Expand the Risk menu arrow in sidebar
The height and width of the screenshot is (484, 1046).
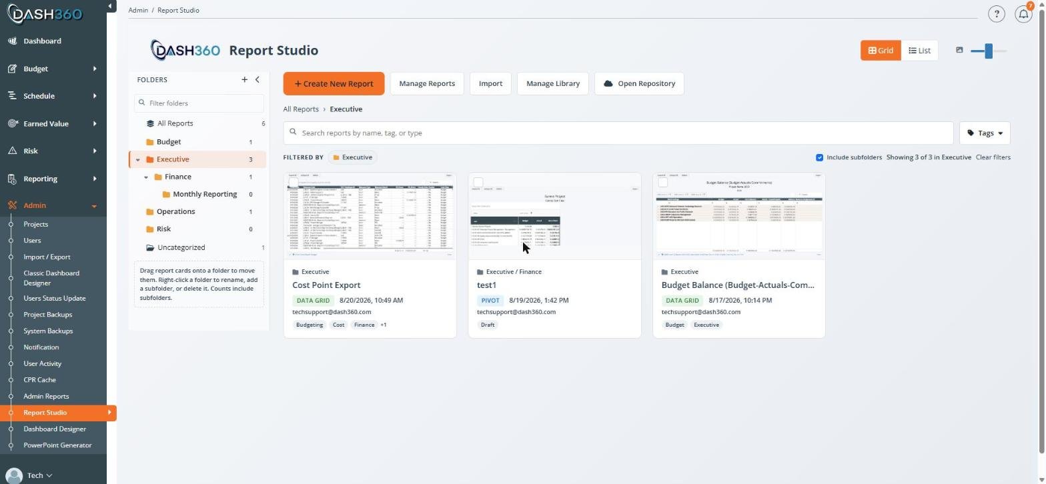(x=95, y=151)
